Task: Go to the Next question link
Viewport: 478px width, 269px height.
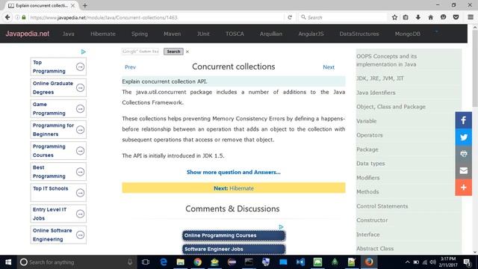Action: [x=329, y=67]
